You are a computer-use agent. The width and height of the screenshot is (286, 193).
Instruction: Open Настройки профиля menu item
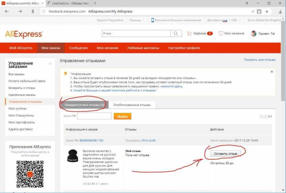(184, 48)
